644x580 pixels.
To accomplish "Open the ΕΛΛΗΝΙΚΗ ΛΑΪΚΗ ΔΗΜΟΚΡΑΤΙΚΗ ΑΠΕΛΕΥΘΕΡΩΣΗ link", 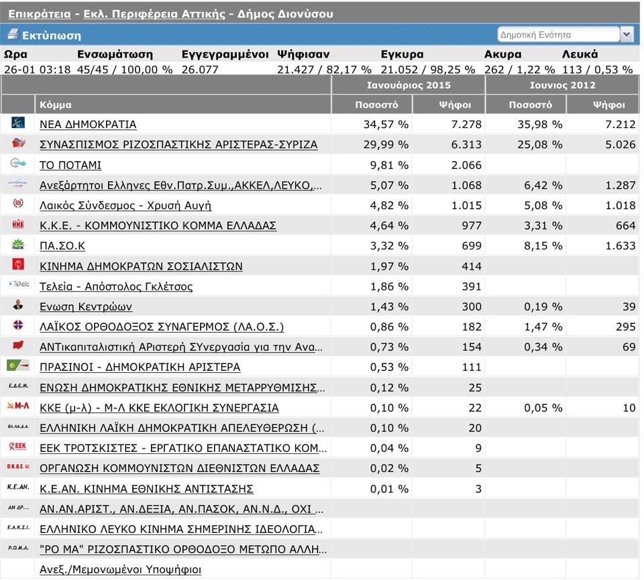I will tap(182, 428).
